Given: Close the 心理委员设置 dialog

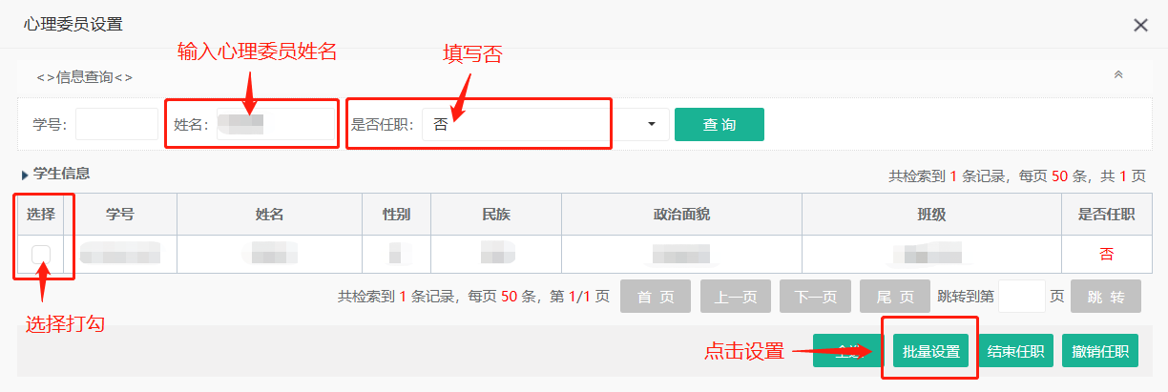Looking at the screenshot, I should (x=1140, y=26).
